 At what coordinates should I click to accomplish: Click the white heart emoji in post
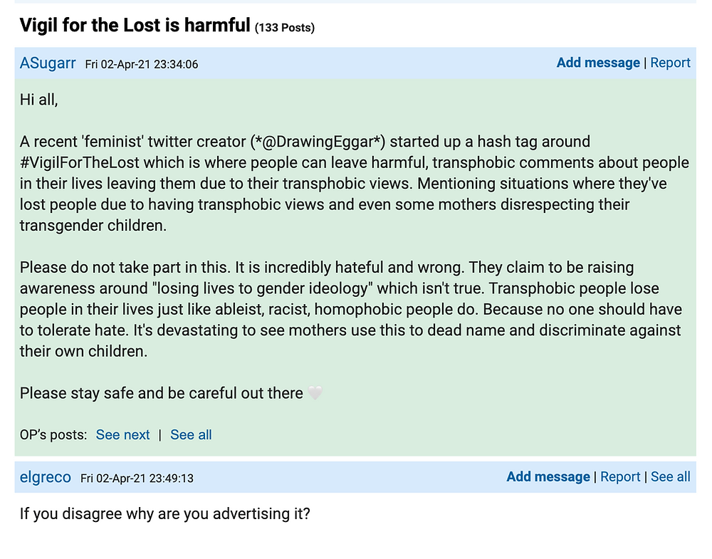pos(315,393)
